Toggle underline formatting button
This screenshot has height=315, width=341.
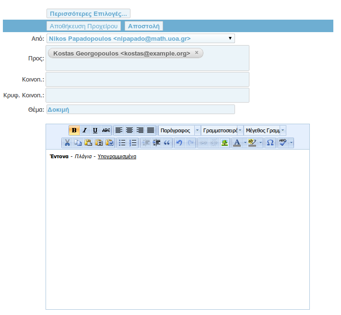click(95, 130)
